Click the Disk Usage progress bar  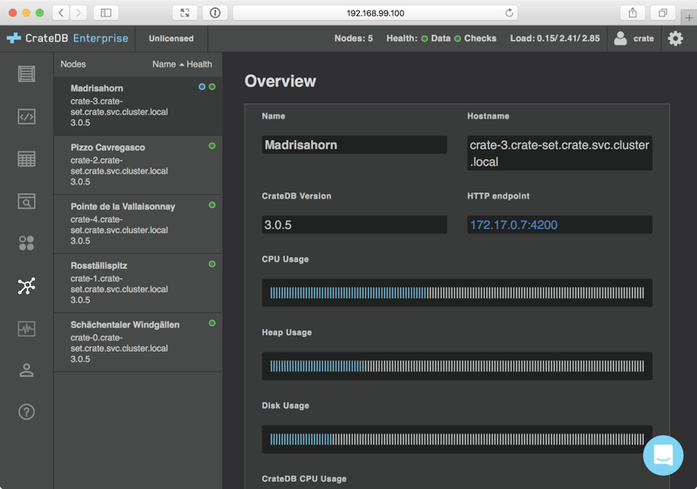pos(457,439)
